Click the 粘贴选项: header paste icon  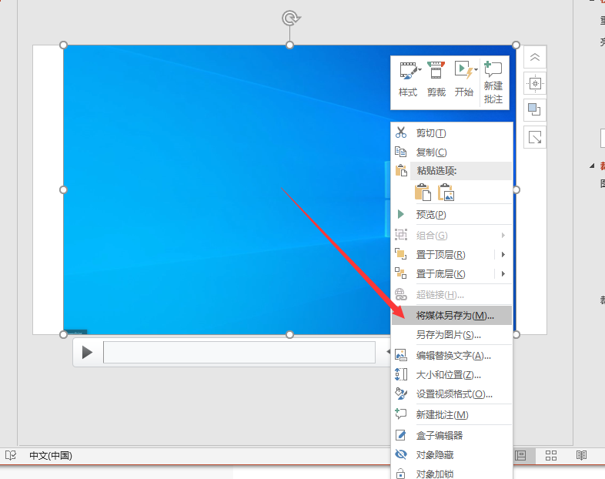pyautogui.click(x=401, y=170)
